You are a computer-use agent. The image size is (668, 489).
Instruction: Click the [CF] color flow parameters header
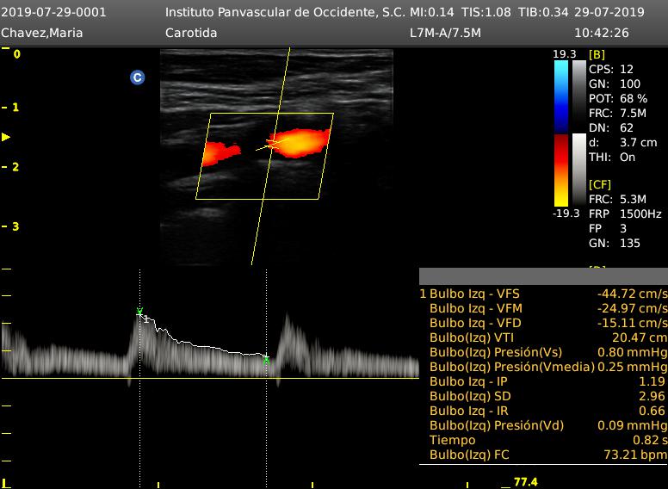click(x=599, y=184)
